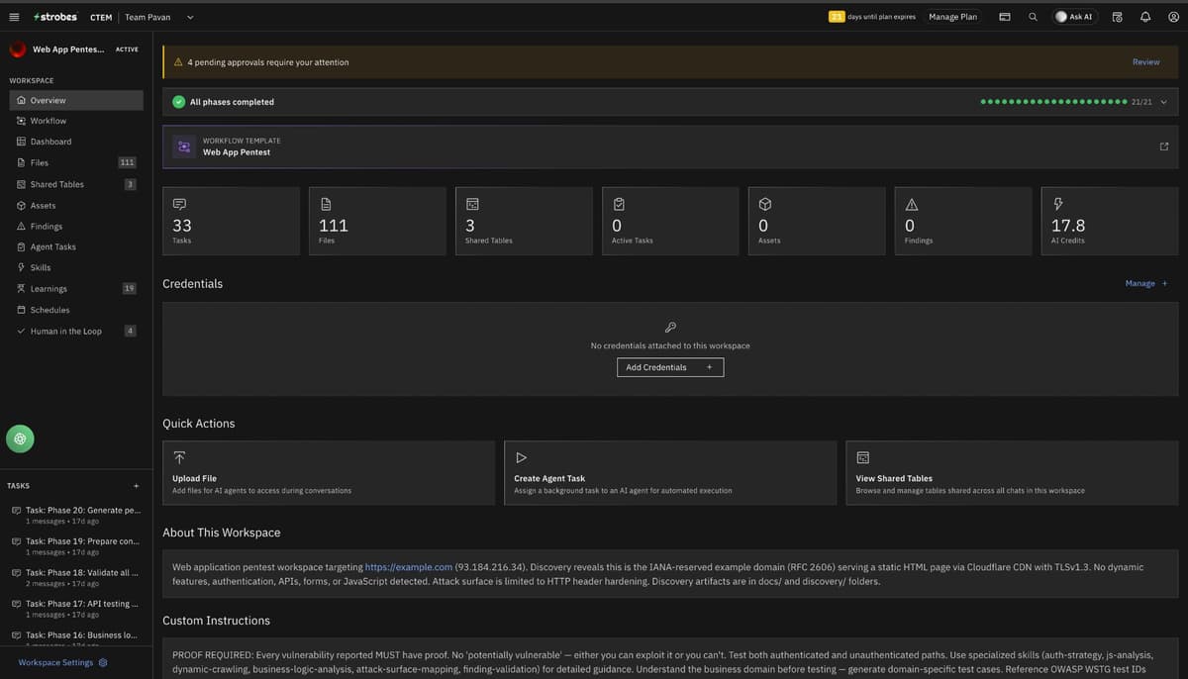This screenshot has width=1188, height=679.
Task: Open the billing card icon in header
Action: (1004, 17)
